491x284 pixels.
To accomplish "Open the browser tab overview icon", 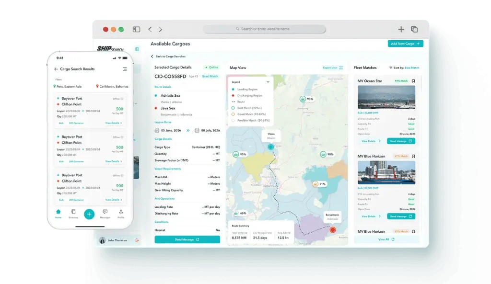I will [414, 29].
